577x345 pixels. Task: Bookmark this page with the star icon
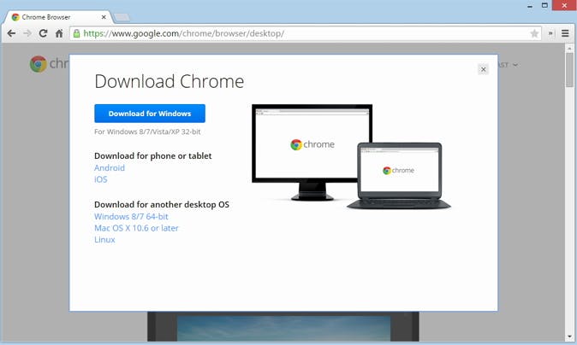[534, 34]
